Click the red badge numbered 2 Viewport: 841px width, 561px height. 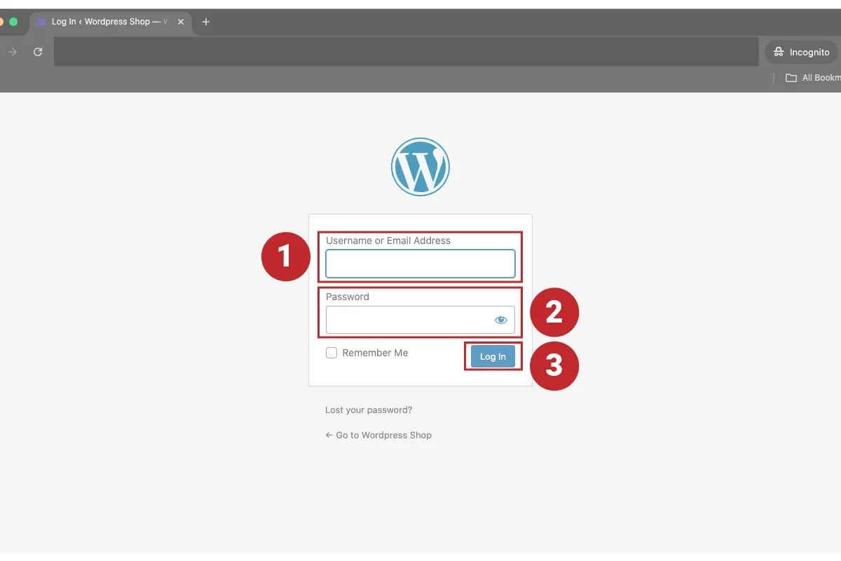[554, 312]
